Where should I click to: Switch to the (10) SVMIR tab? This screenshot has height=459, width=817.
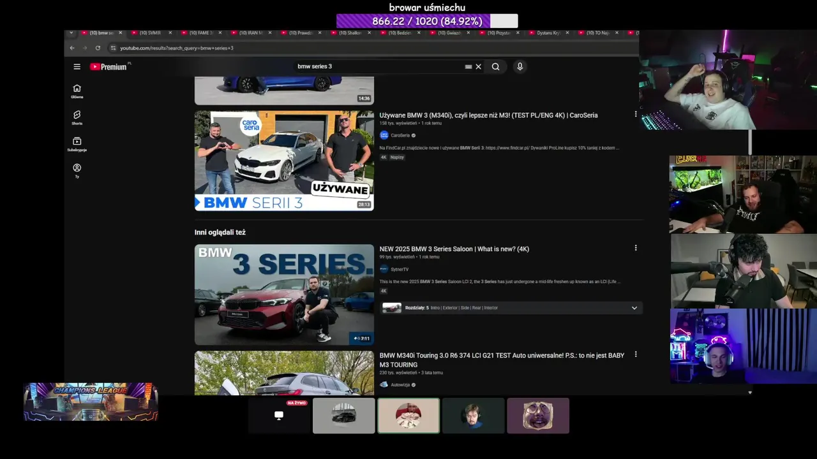click(150, 33)
